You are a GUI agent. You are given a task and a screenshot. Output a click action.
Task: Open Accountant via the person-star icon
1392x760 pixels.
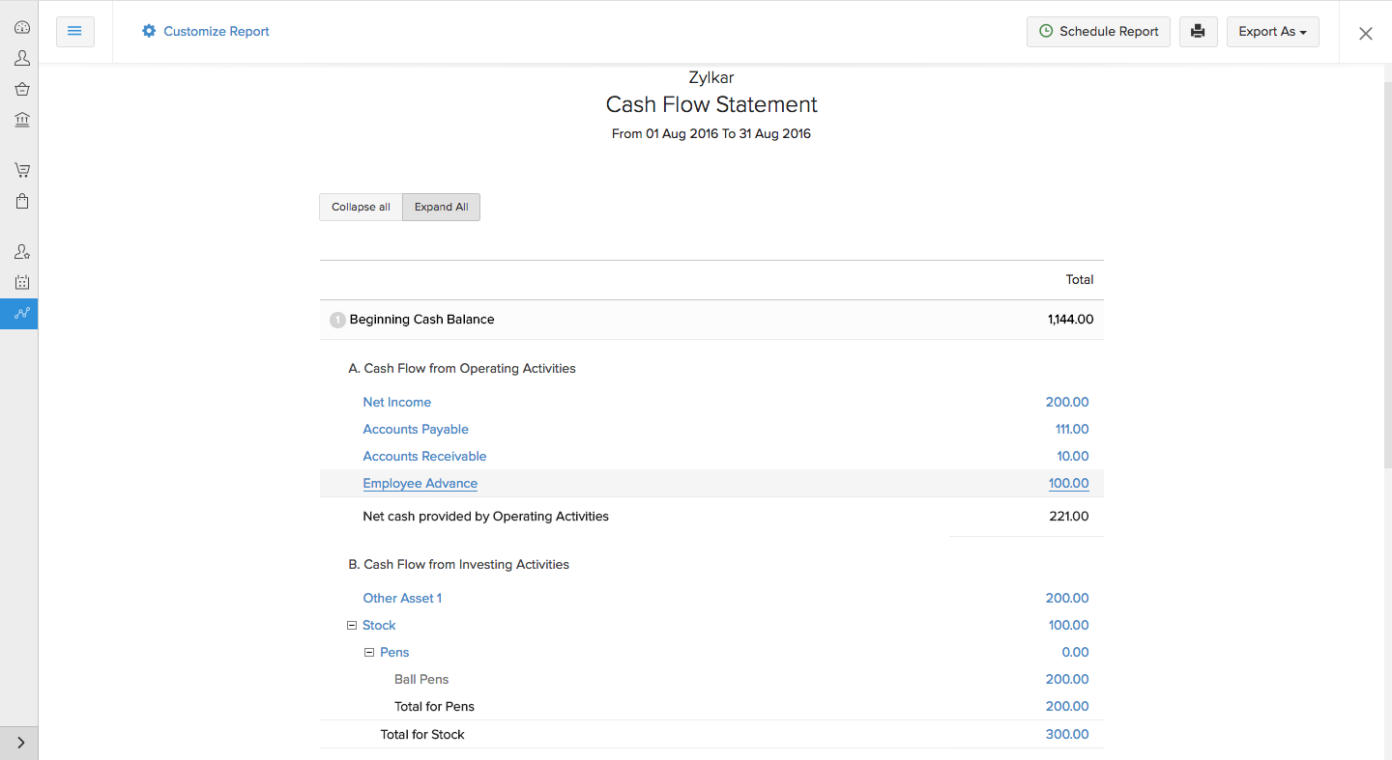pyautogui.click(x=21, y=252)
